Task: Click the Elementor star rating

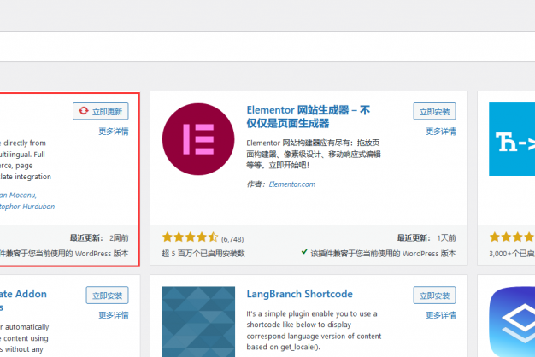Action: tap(190, 238)
